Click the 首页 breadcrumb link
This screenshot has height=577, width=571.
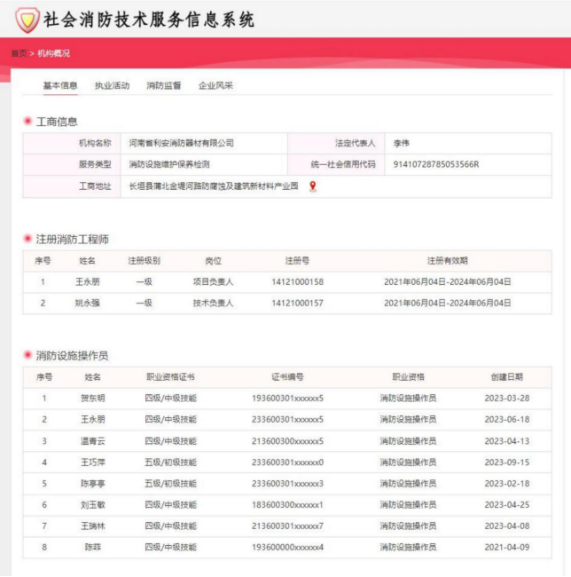(19, 53)
